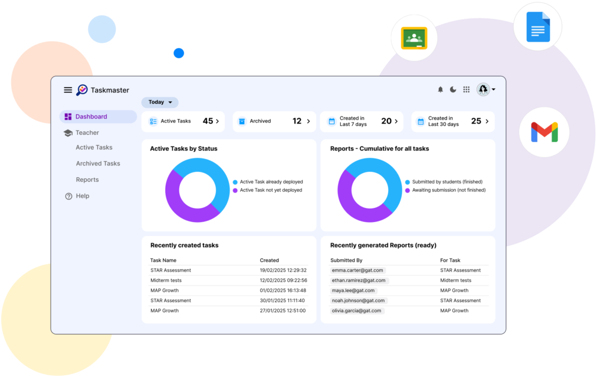Viewport: 604px width, 378px height.
Task: Go to Reports in sidebar
Action: pos(87,180)
